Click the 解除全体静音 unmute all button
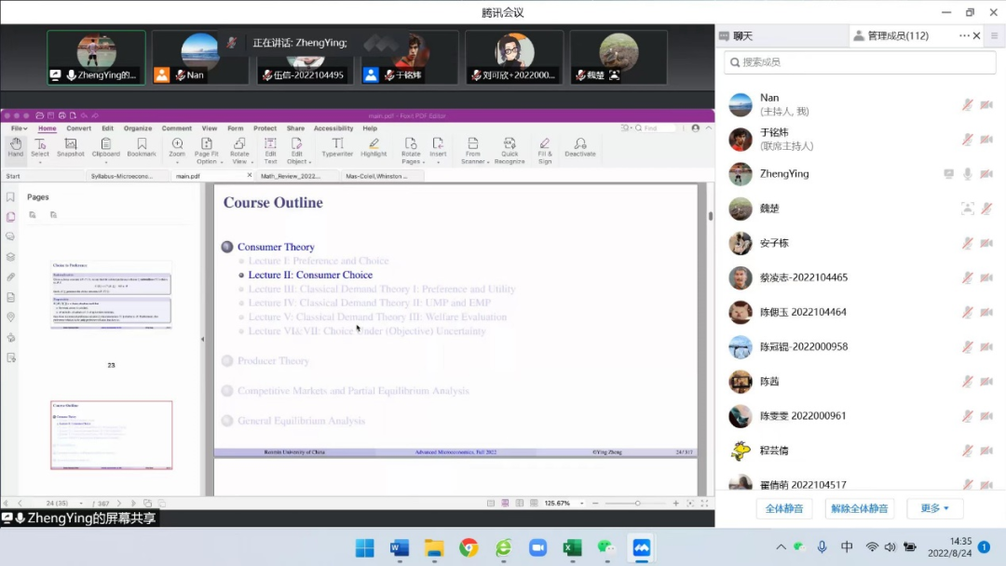 coord(859,508)
